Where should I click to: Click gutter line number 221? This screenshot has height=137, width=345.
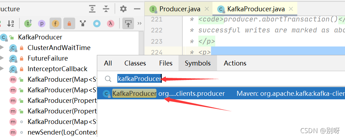[157, 19]
